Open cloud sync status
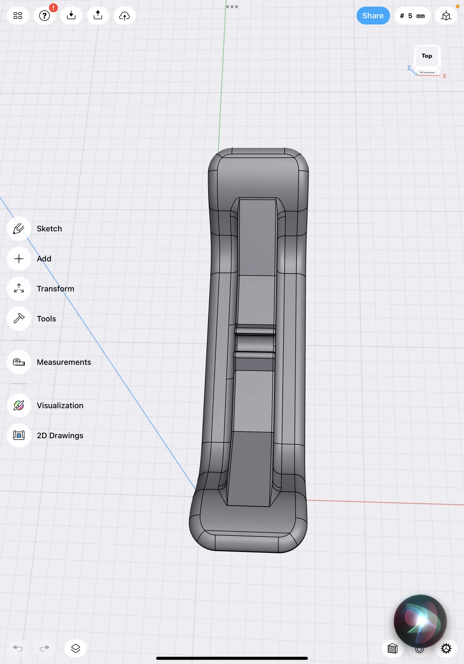 [x=124, y=16]
